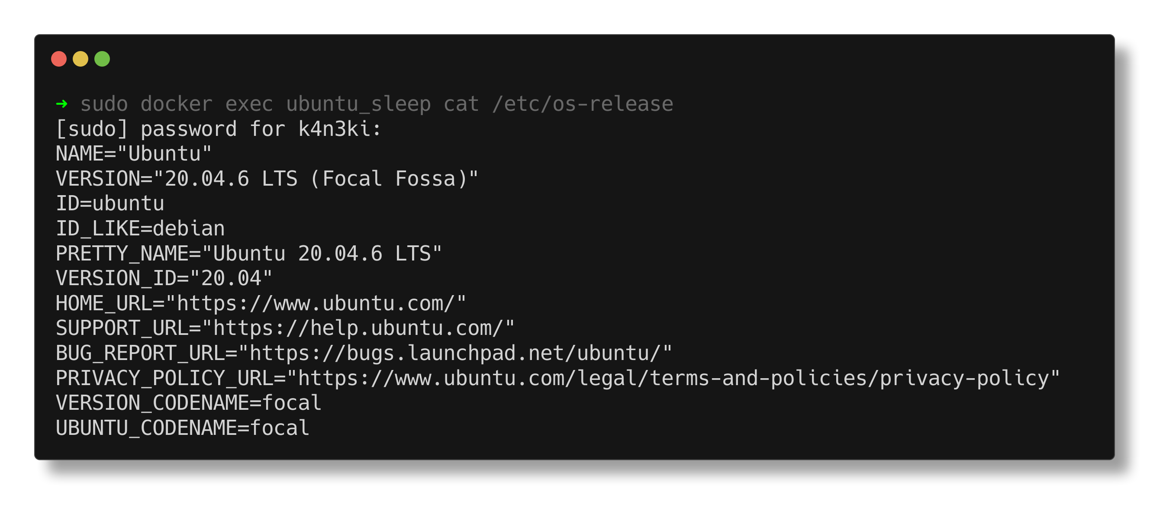Click the PRETTY_NAME Ubuntu 20.04.6 LTS line
Image resolution: width=1163 pixels, height=508 pixels.
tap(249, 254)
